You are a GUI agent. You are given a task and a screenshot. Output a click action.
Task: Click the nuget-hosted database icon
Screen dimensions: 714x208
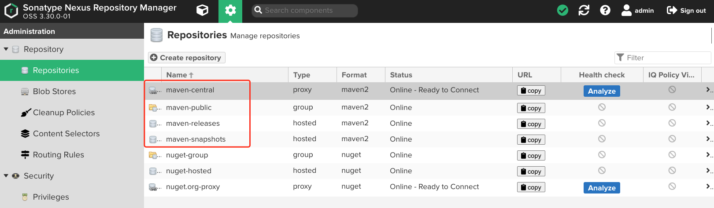click(x=153, y=171)
